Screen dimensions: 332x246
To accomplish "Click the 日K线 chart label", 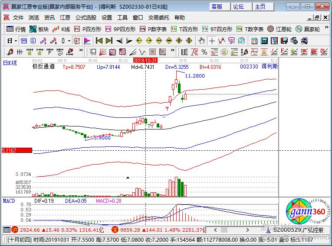I will (x=10, y=63).
